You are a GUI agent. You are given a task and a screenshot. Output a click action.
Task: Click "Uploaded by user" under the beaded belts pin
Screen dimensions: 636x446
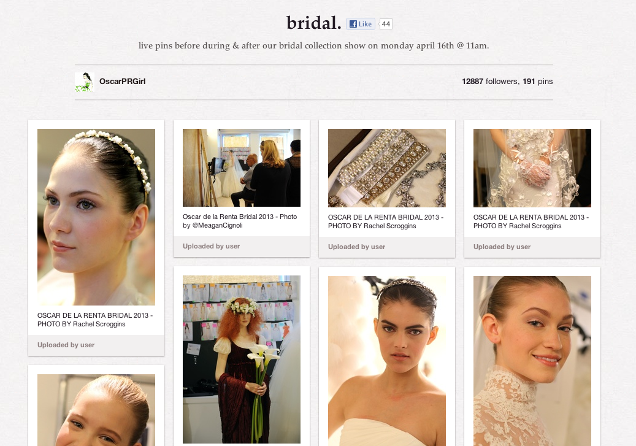tap(357, 247)
